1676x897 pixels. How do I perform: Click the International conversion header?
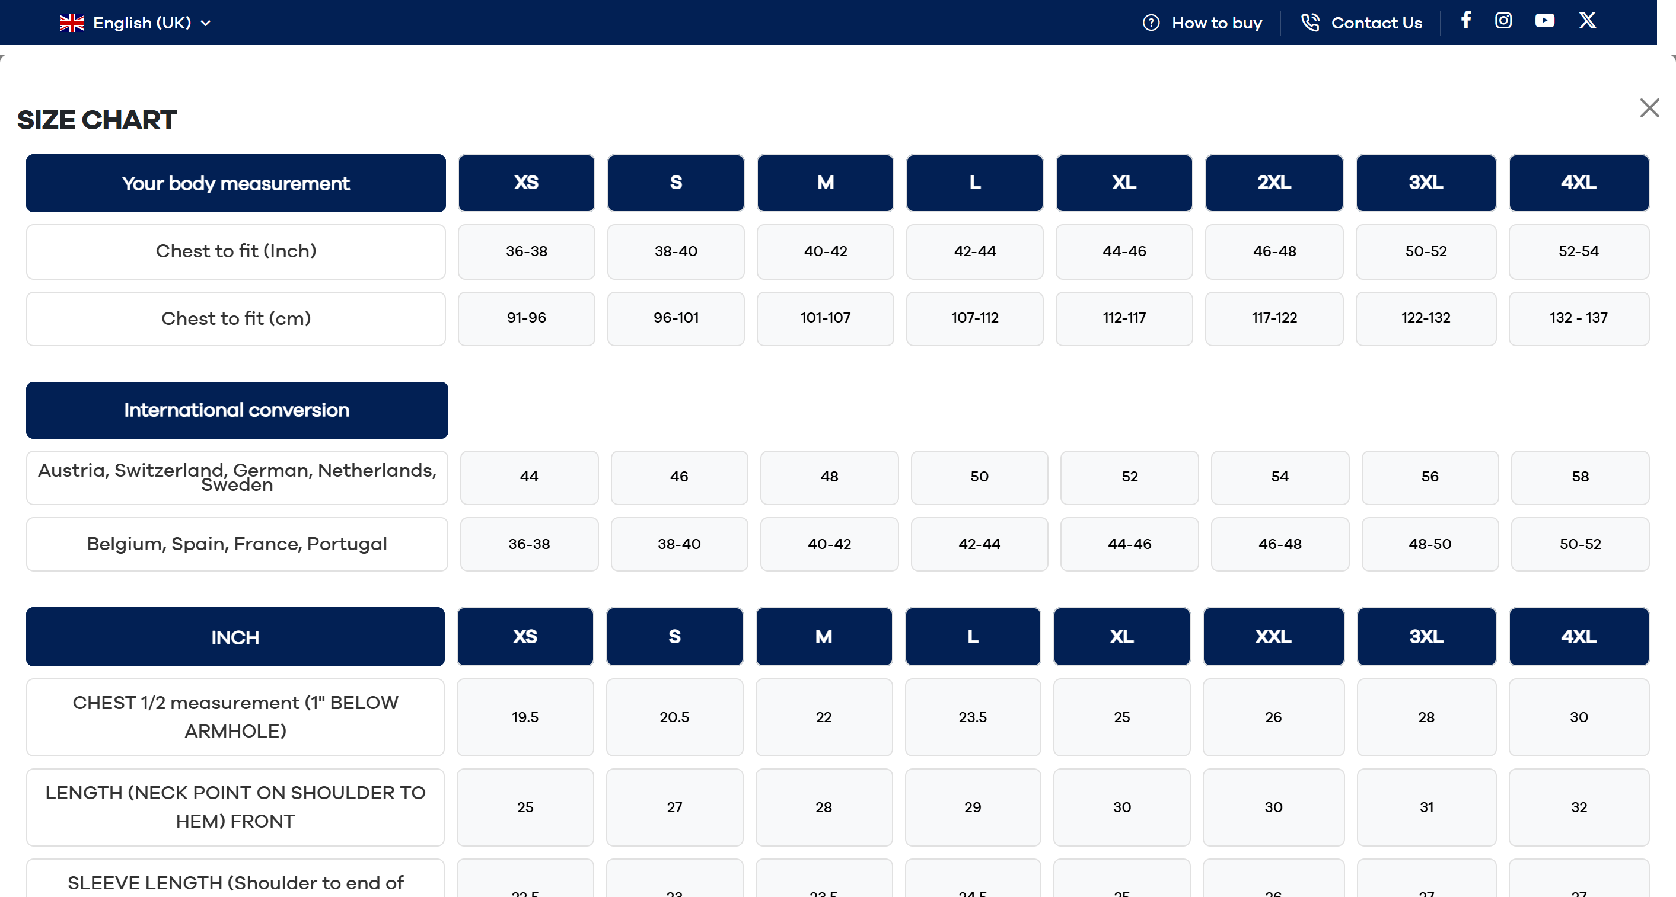237,410
